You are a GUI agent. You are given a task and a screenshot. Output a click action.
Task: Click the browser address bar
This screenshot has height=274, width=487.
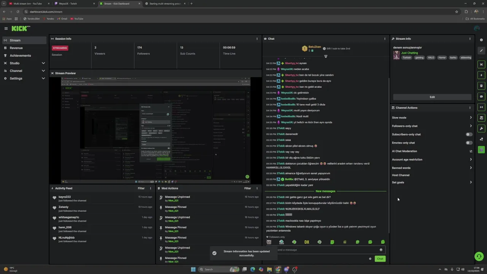coord(240,12)
